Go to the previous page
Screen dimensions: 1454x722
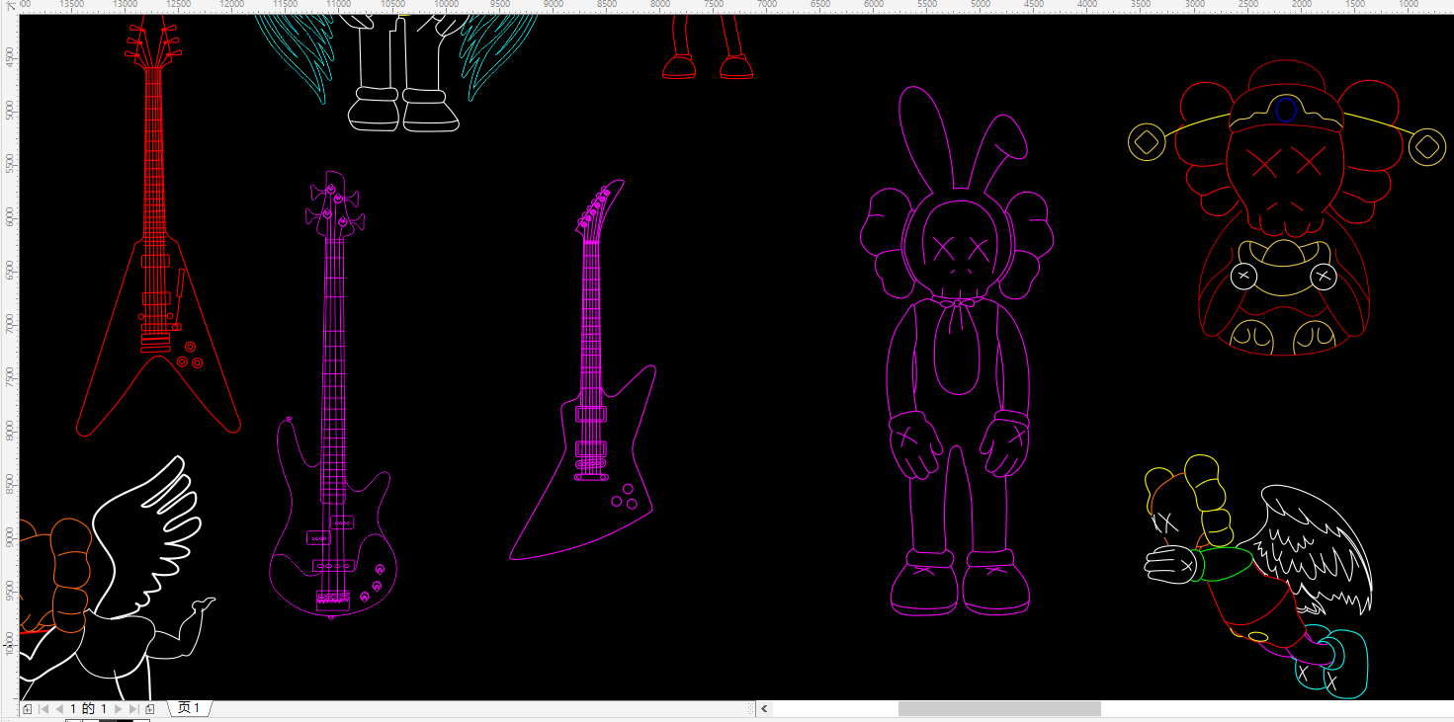pos(58,709)
